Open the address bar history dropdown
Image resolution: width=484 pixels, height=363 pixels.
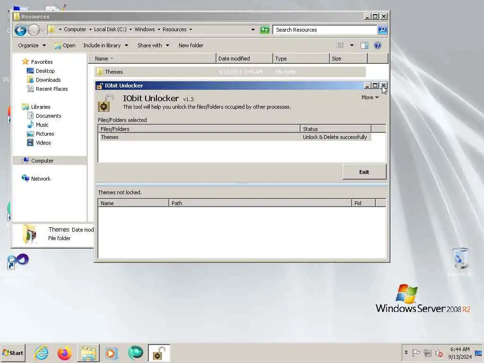(253, 30)
